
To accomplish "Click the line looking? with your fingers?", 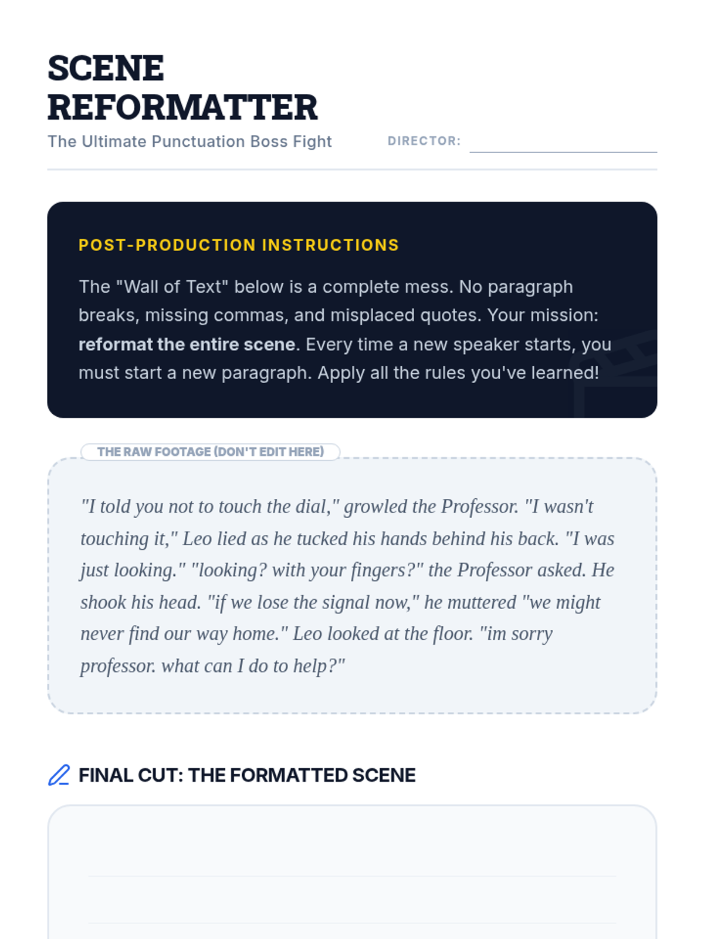I will point(307,570).
